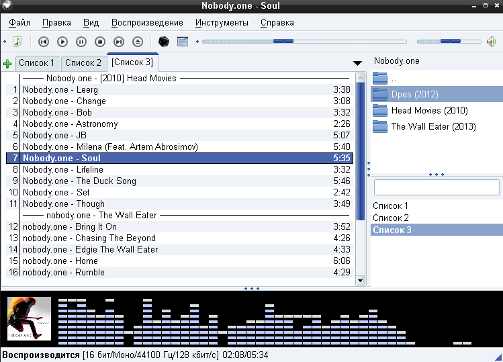503x362 pixels.
Task: Select Список 1 in sidebar list
Action: 437,206
